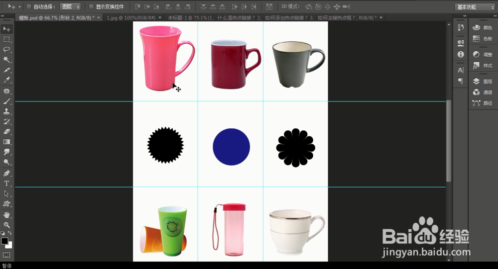Open the 图层 (Layers) panel
This screenshot has height=269, width=498.
point(483,82)
